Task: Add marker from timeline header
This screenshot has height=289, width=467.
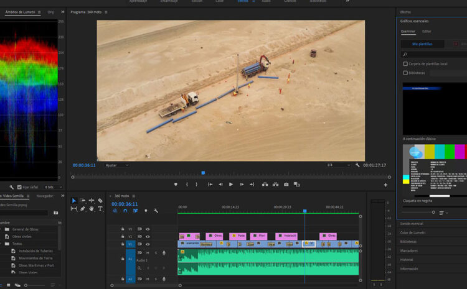Action: click(146, 211)
